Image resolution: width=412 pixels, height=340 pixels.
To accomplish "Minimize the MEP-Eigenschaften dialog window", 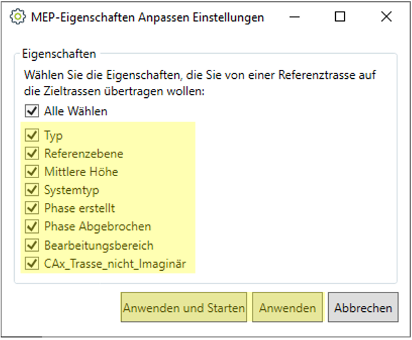I will (x=295, y=17).
